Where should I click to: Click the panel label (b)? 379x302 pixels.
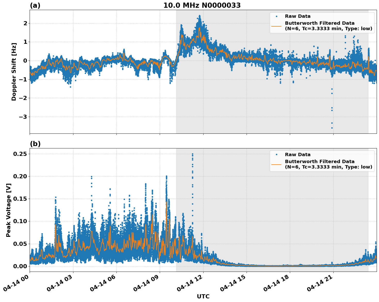pyautogui.click(x=36, y=144)
